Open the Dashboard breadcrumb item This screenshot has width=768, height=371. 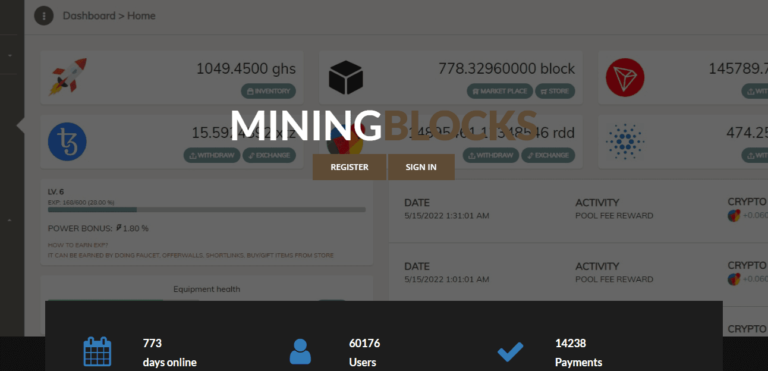point(89,15)
